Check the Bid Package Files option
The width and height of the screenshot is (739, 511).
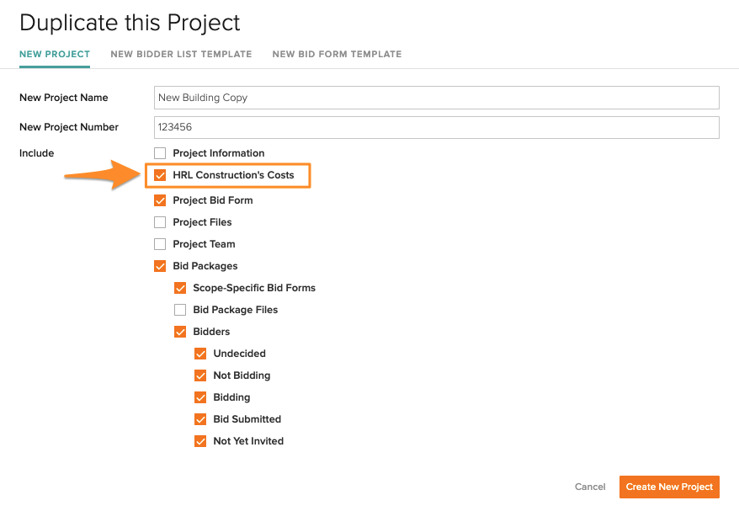(180, 310)
